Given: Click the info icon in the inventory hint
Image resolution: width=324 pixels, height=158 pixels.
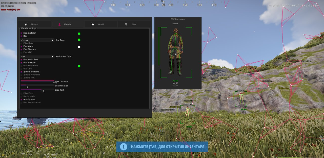Looking at the screenshot, I should click(x=124, y=147).
